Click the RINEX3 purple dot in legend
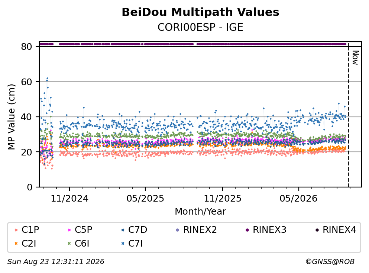Viewport: 369px width, 273px height. 247,230
